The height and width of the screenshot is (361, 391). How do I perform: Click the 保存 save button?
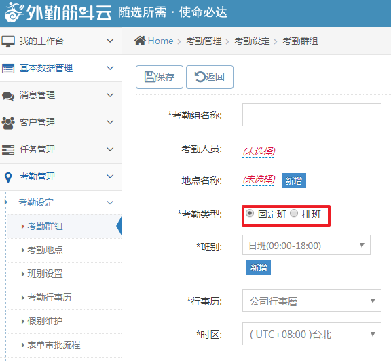(x=160, y=77)
